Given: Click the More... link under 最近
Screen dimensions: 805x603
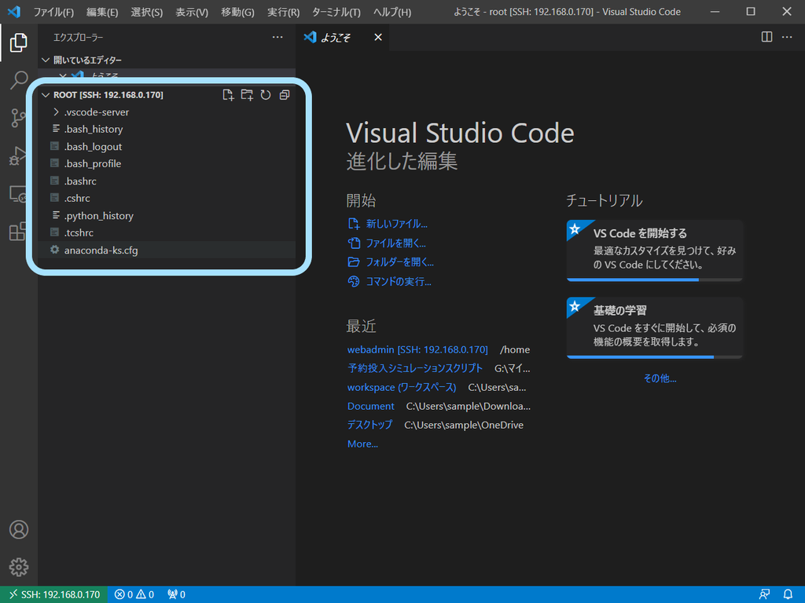Looking at the screenshot, I should [x=362, y=444].
